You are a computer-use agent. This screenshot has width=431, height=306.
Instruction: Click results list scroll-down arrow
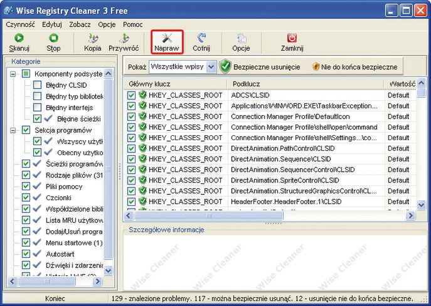[421, 205]
